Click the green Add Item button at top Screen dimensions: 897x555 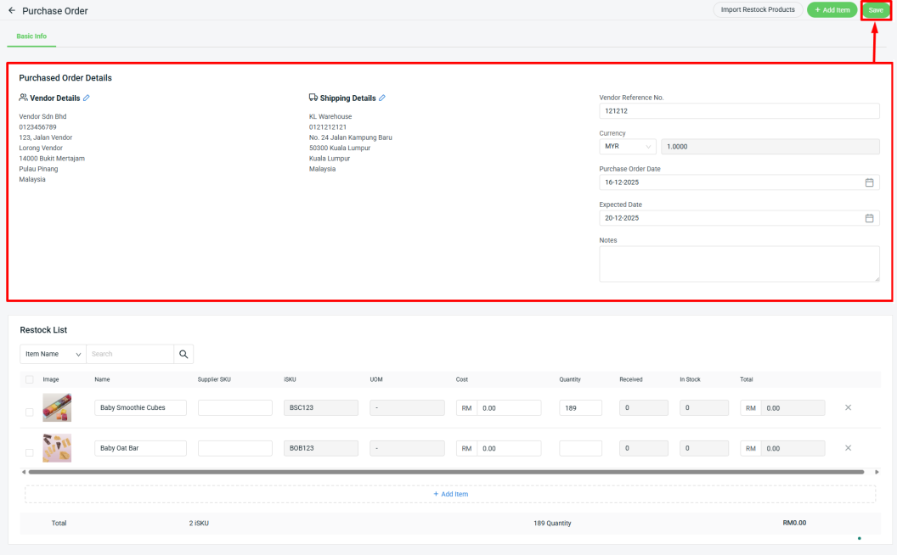(832, 10)
